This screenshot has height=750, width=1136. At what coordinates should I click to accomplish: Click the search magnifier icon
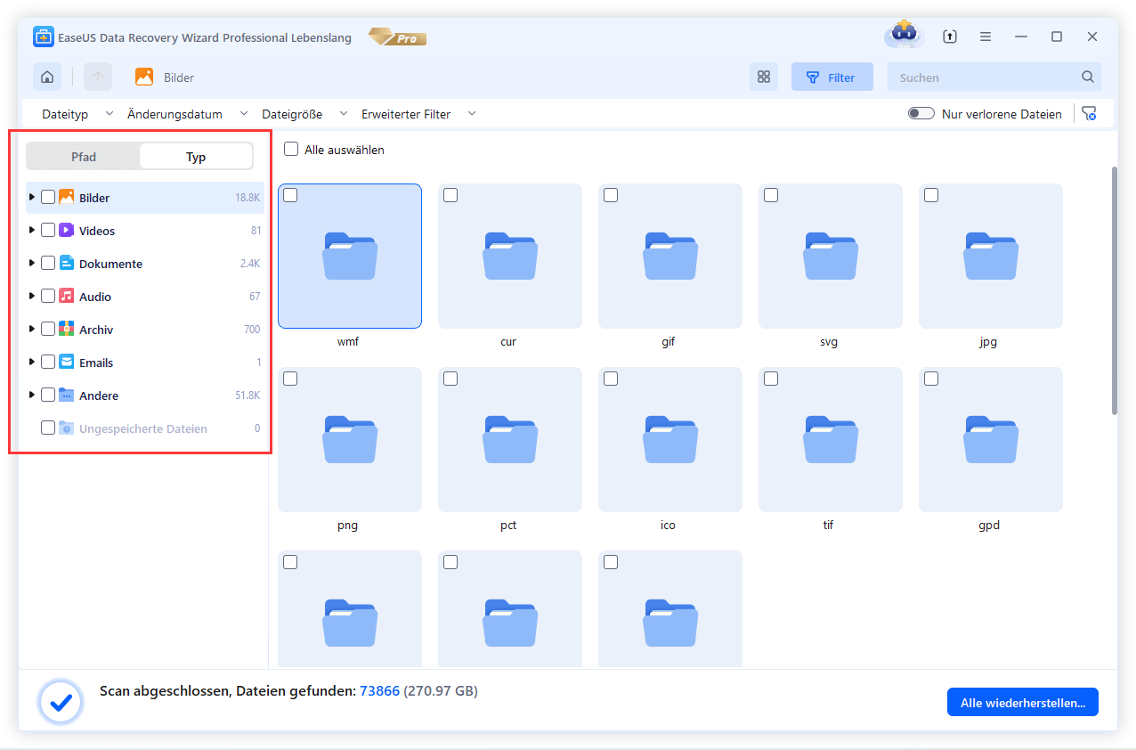pyautogui.click(x=1087, y=77)
